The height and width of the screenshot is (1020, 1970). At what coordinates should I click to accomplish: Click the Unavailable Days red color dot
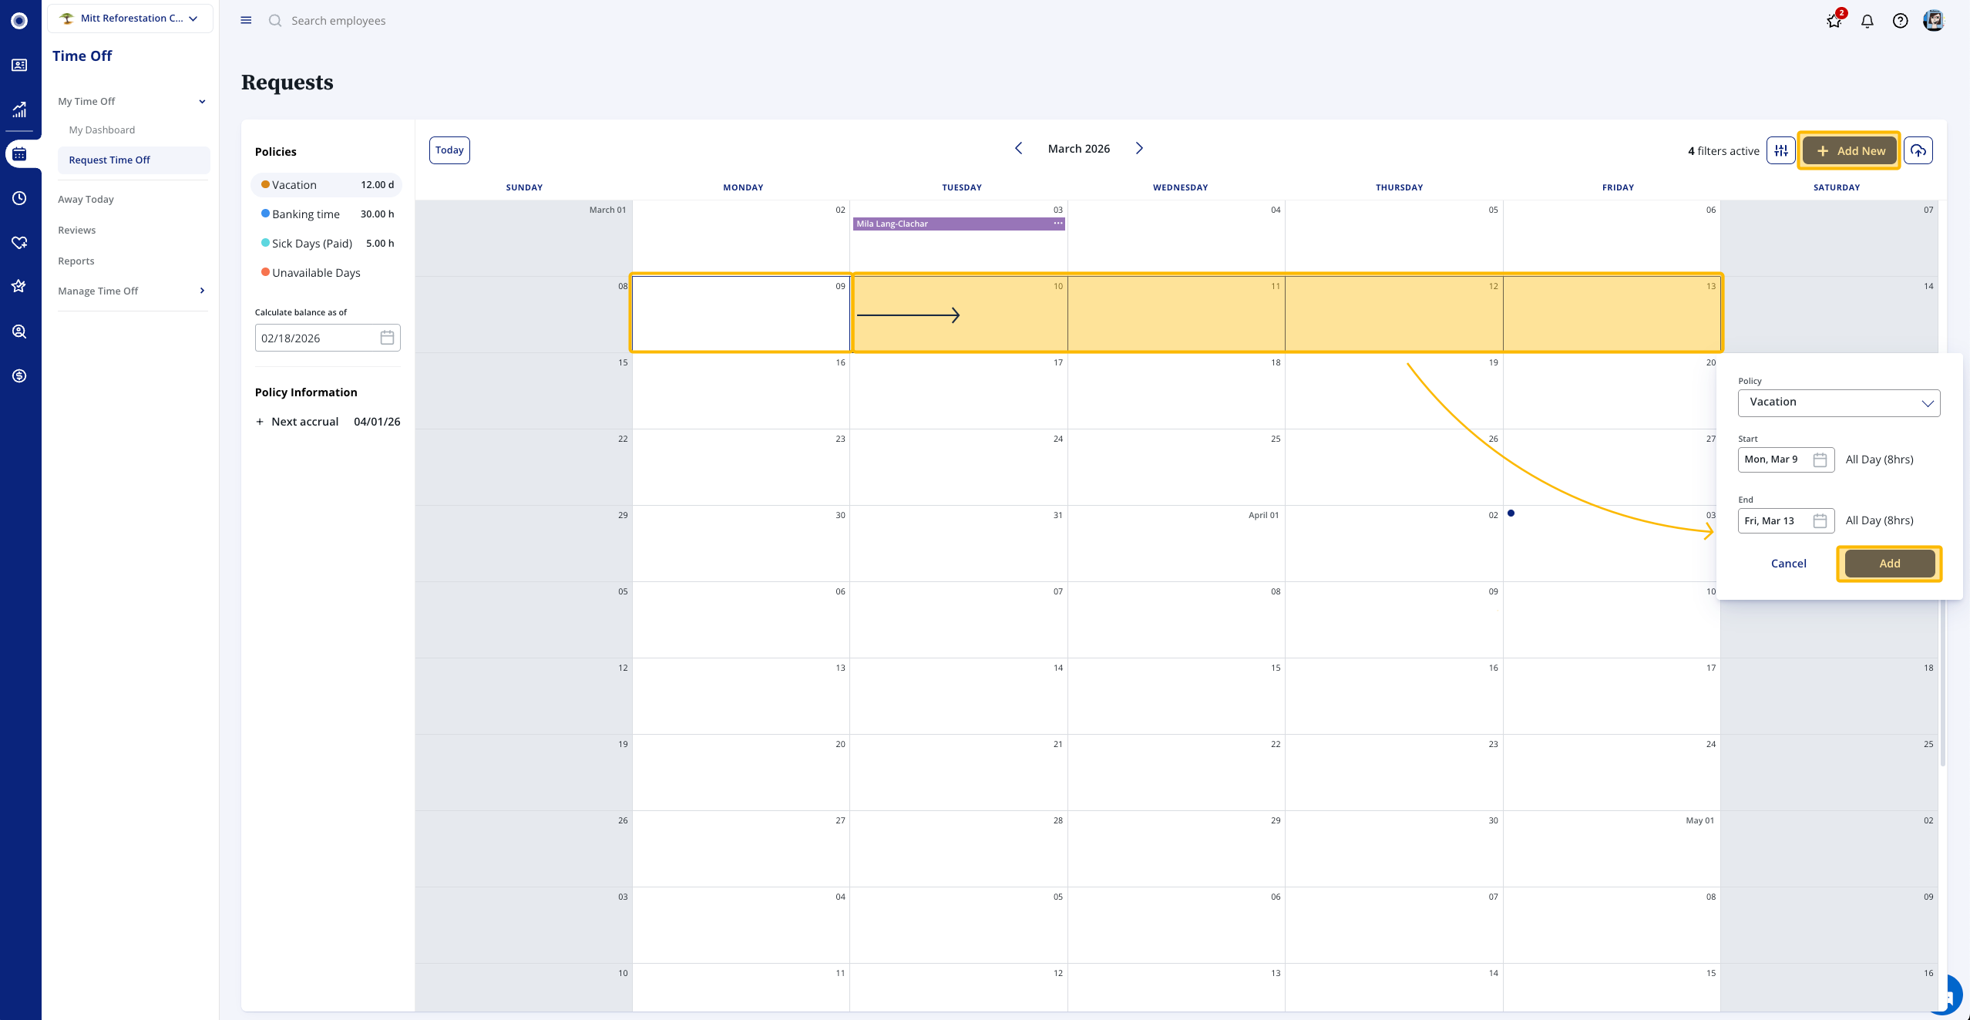tap(265, 272)
